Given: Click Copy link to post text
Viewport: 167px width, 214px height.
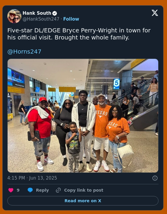Looking at the screenshot, I should [x=83, y=190].
